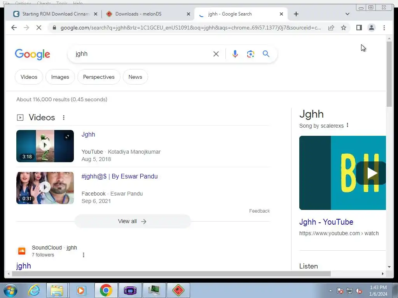Play the knowledge panel song video

(x=372, y=173)
